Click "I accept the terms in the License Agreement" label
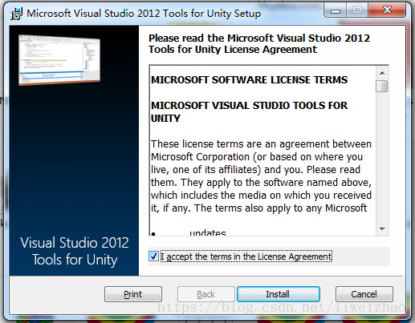 click(x=246, y=256)
